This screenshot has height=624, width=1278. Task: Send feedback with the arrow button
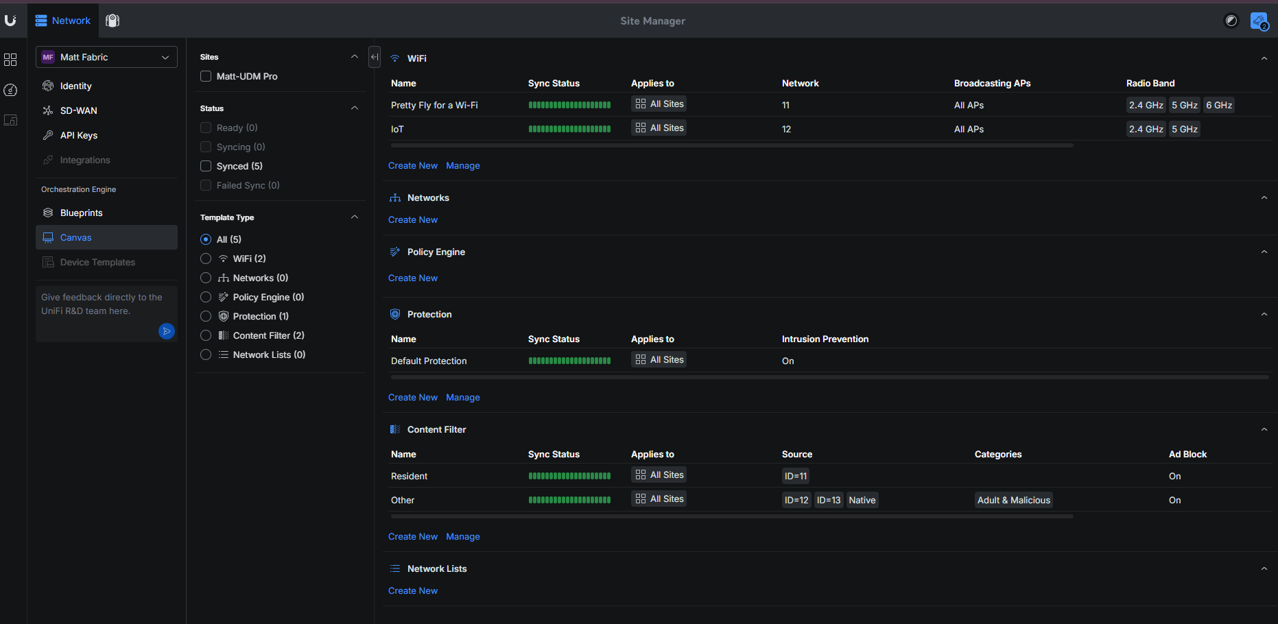pos(166,331)
